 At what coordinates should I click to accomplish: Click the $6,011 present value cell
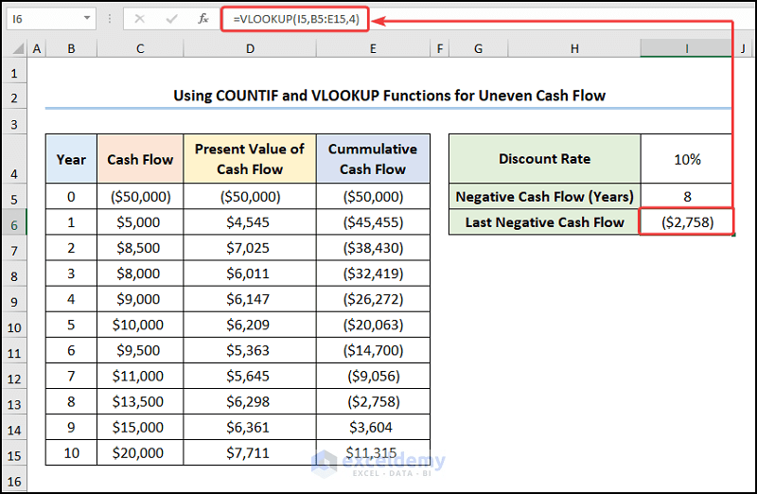(250, 273)
